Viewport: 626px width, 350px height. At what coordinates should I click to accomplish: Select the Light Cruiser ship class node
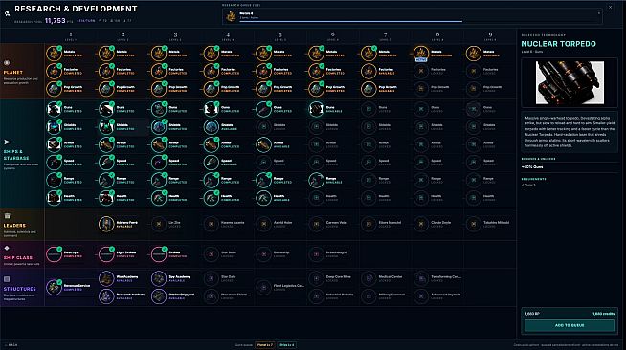[x=106, y=254]
